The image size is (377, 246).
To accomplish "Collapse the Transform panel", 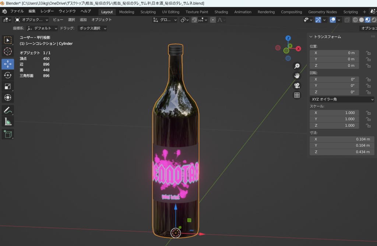I will coord(311,37).
